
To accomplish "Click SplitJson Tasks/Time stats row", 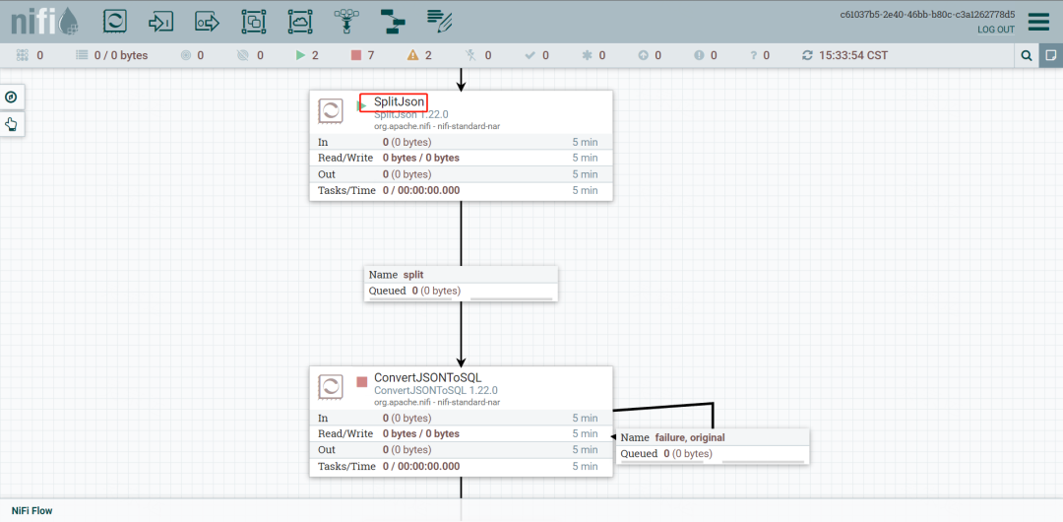I will [x=461, y=191].
